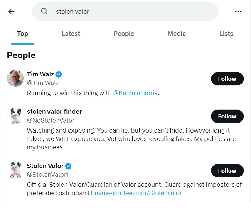Viewport: 251px width, 222px height.
Task: Click the search field containing "stolen valor"
Action: pyautogui.click(x=131, y=12)
